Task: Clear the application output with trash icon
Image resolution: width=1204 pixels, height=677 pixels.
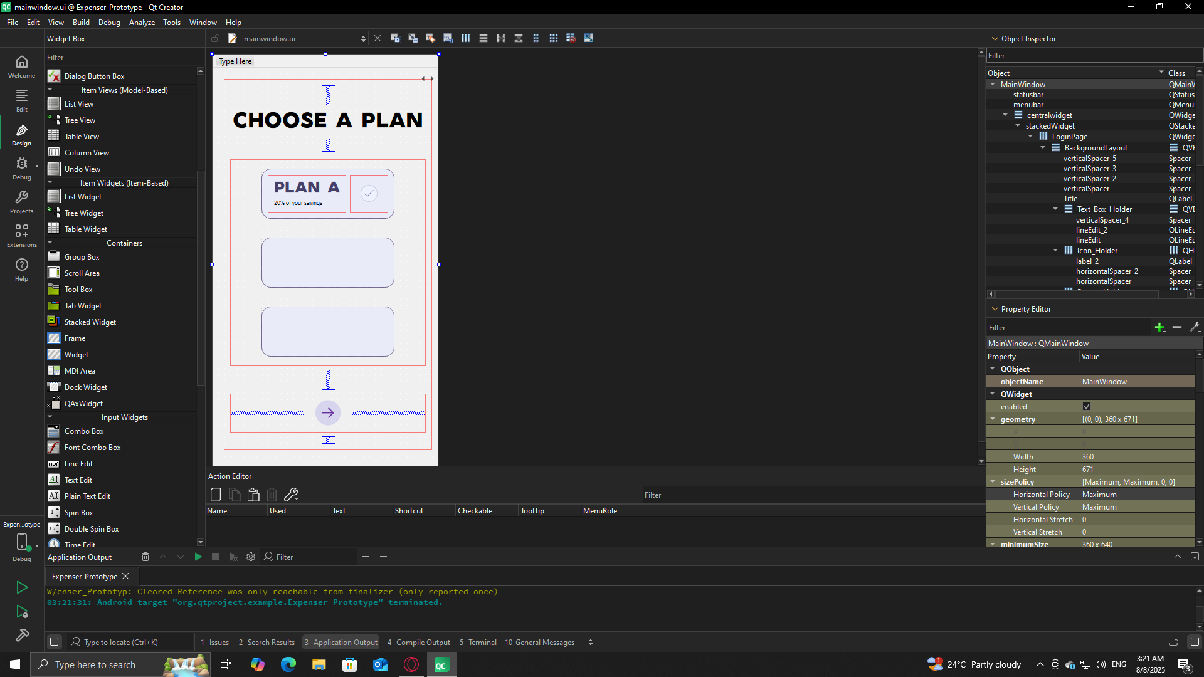Action: (x=145, y=557)
